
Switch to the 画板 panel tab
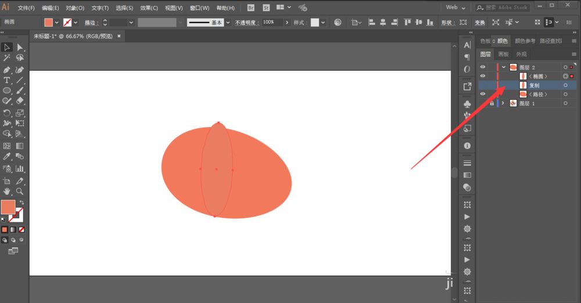click(504, 54)
